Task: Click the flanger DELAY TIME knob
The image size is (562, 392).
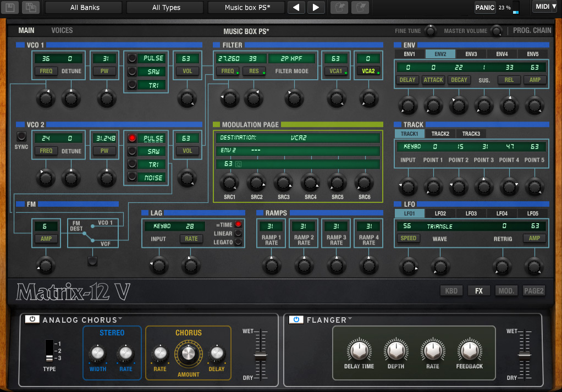Action: click(x=359, y=350)
